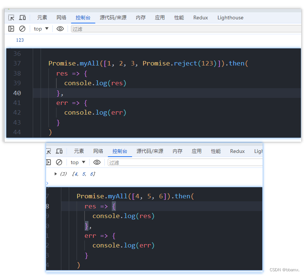305x275 pixels.
Task: Open Redux tab in lower DevTools
Action: click(237, 151)
